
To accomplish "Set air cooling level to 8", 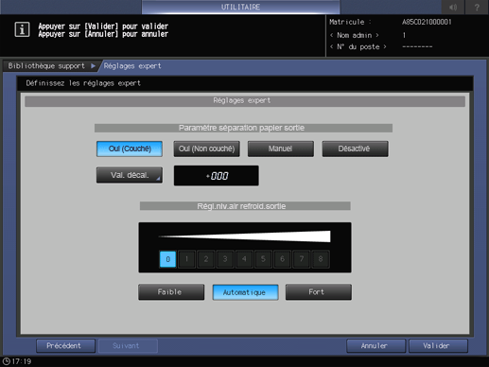I will pos(321,259).
